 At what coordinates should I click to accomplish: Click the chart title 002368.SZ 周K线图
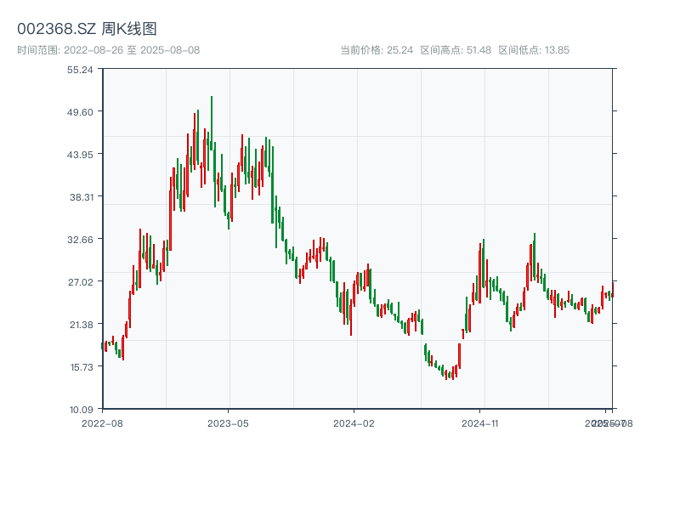87,29
